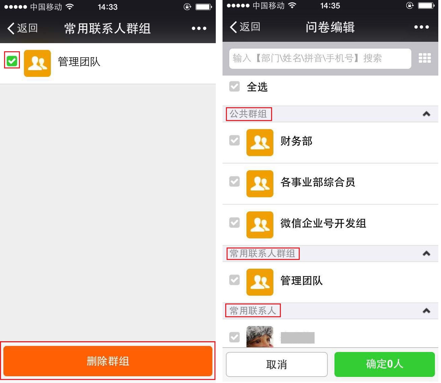Collapse the 常用联系人 section

tap(426, 311)
